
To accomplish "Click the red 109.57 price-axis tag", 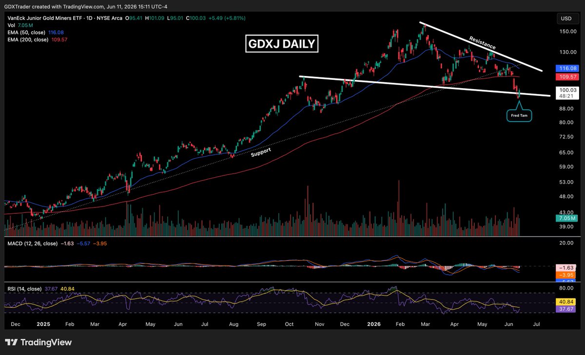I will [566, 77].
